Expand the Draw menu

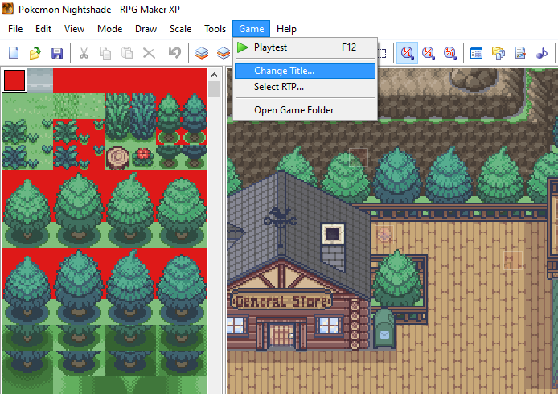(146, 29)
